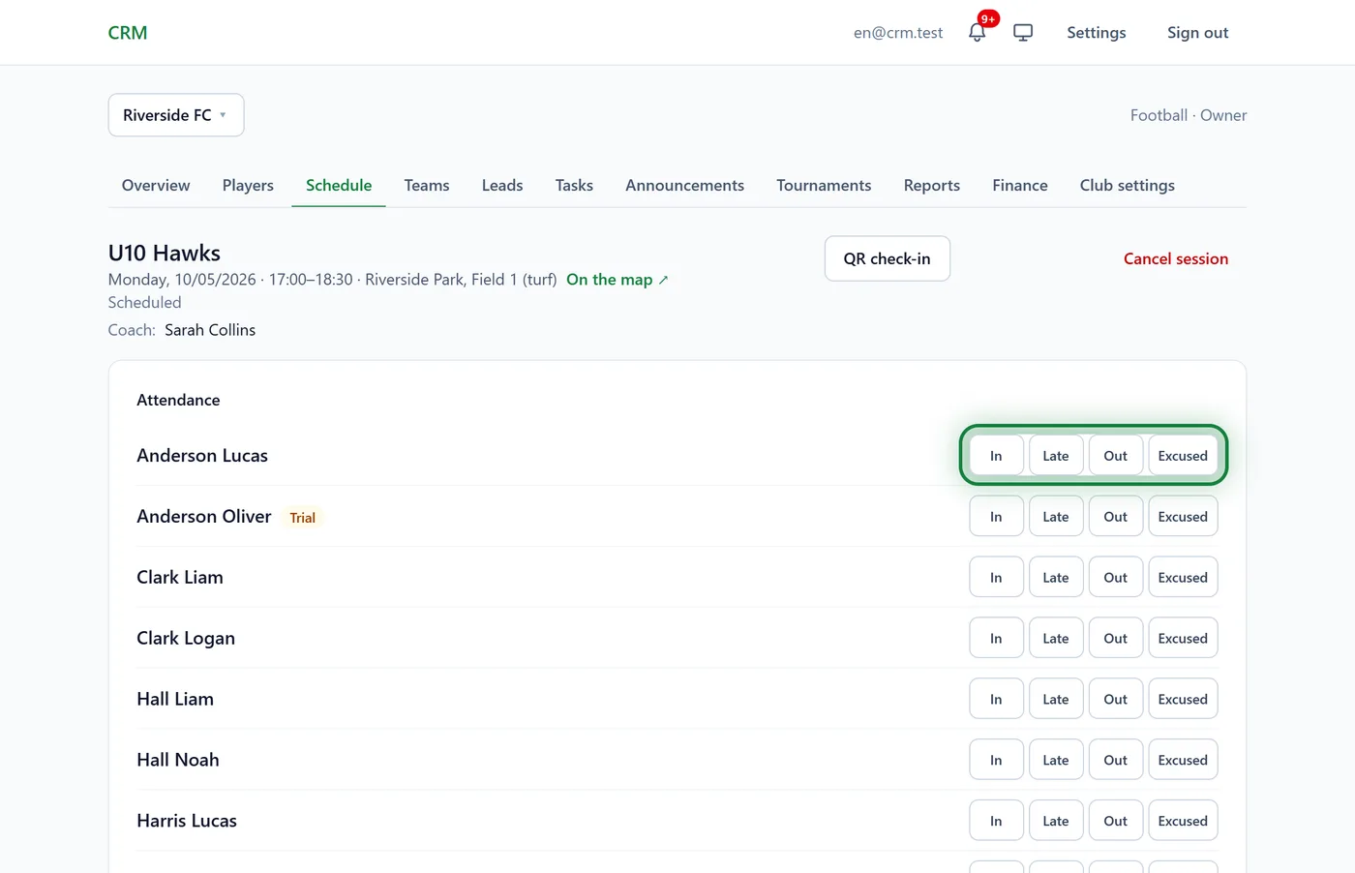Click the player name Clark Logan
Image resolution: width=1355 pixels, height=873 pixels.
(x=186, y=639)
